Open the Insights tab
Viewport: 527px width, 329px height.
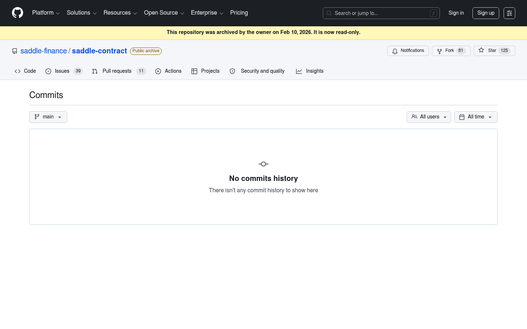310,71
